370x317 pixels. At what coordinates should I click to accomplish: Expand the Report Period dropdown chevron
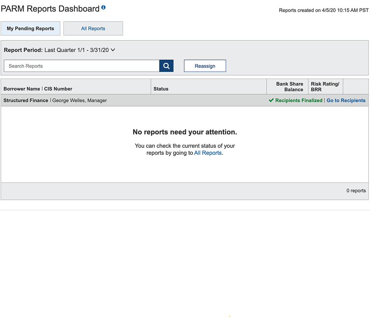click(x=113, y=50)
